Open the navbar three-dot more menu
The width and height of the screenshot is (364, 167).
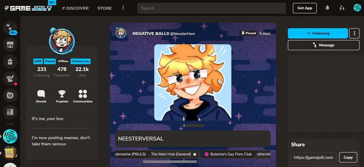tap(123, 8)
